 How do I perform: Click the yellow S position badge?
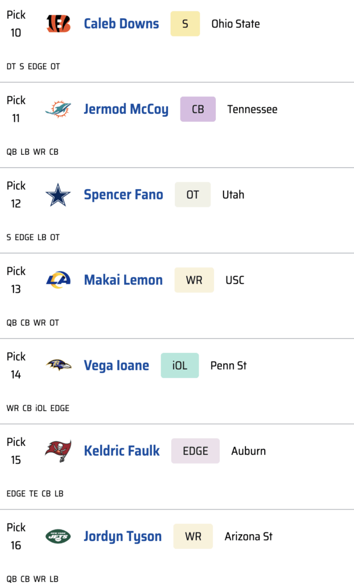point(185,24)
